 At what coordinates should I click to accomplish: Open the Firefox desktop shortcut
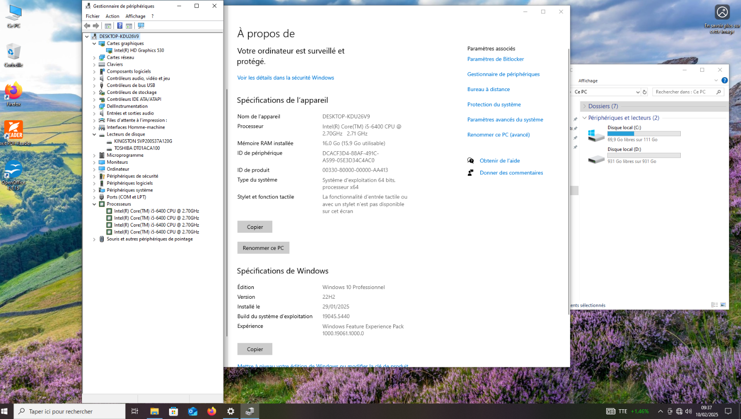pos(13,94)
